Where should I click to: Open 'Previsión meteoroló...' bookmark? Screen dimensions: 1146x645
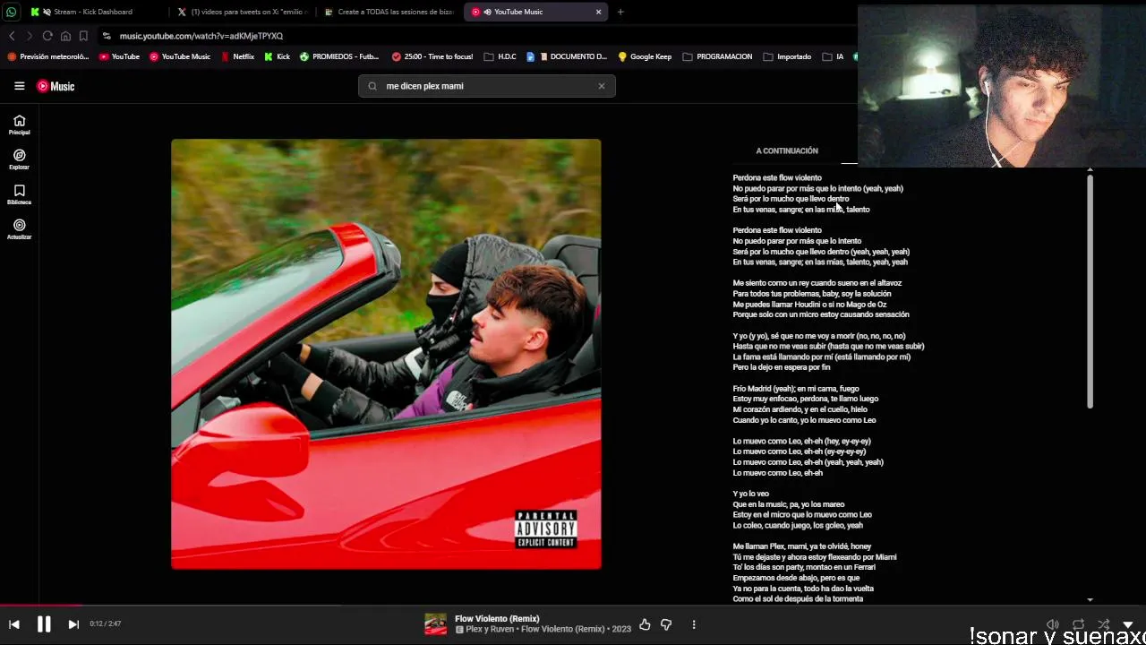(48, 56)
